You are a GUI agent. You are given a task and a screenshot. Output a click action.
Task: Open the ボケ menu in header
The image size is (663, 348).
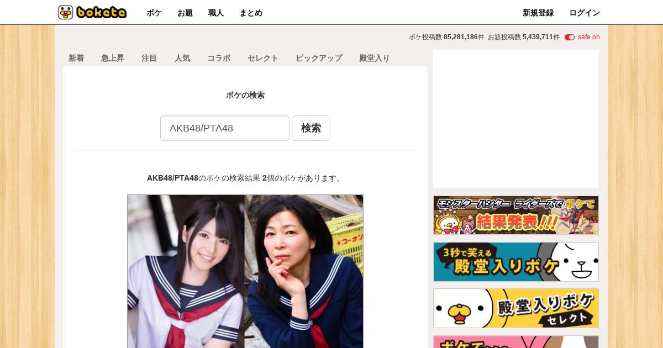pos(154,13)
